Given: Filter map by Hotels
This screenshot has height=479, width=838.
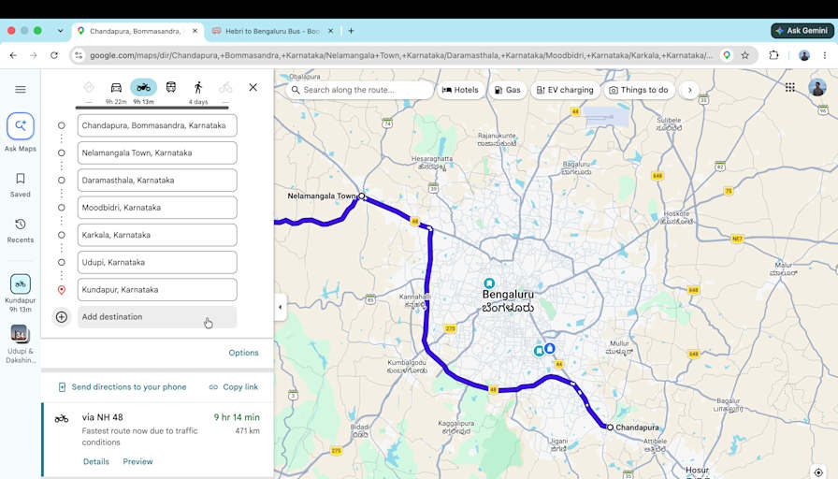Looking at the screenshot, I should coord(460,90).
